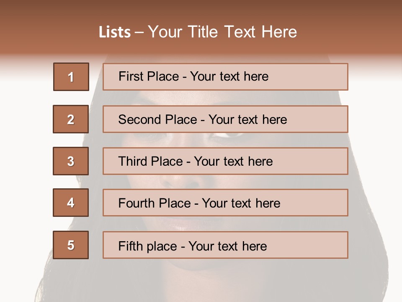This screenshot has width=402, height=302.
Task: Click the number 4 box
Action: coord(71,203)
